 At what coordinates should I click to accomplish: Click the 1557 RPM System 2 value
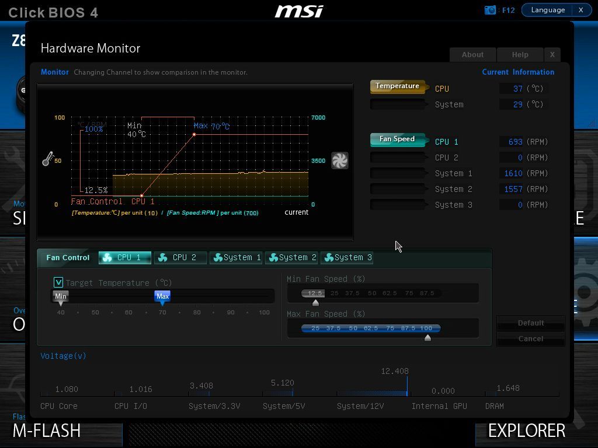tap(513, 189)
